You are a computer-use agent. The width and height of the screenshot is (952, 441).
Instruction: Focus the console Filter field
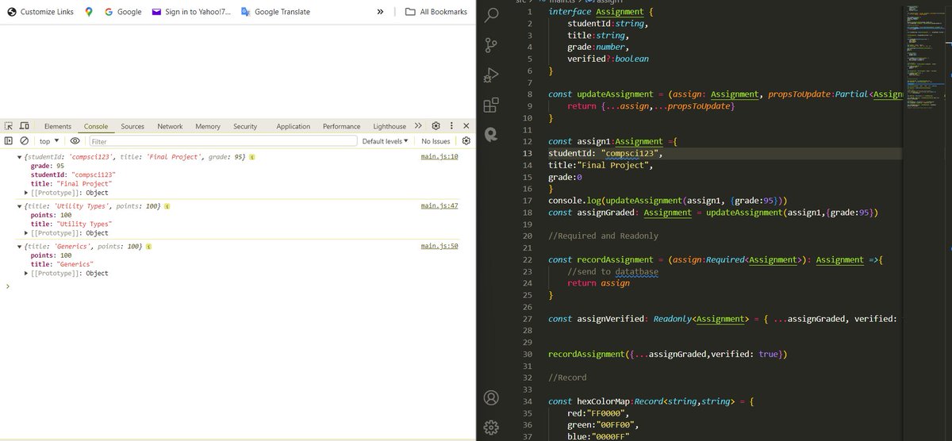pyautogui.click(x=222, y=140)
